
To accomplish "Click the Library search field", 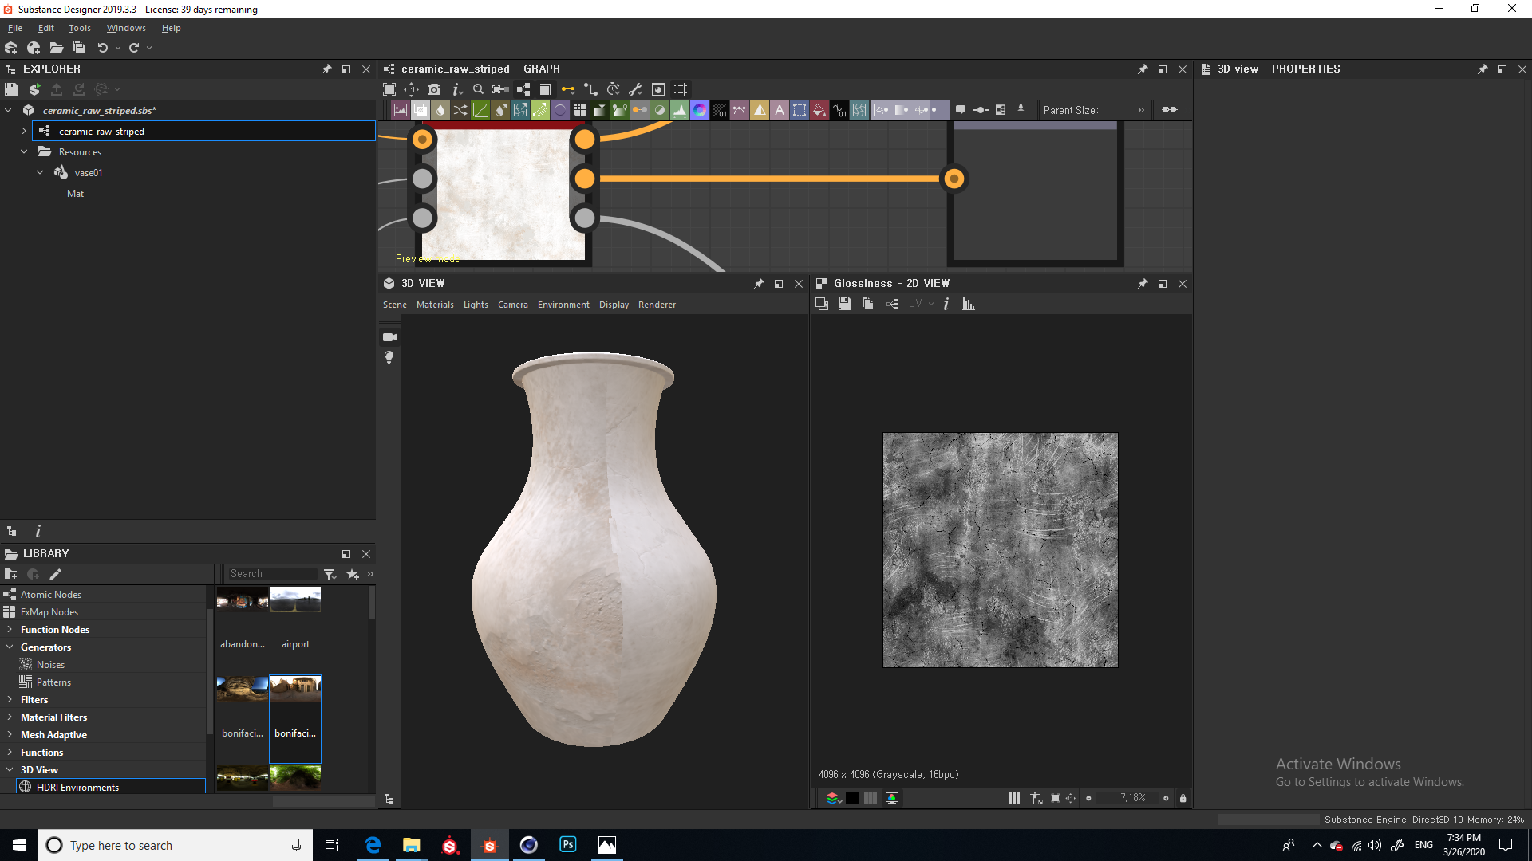I will (x=273, y=574).
